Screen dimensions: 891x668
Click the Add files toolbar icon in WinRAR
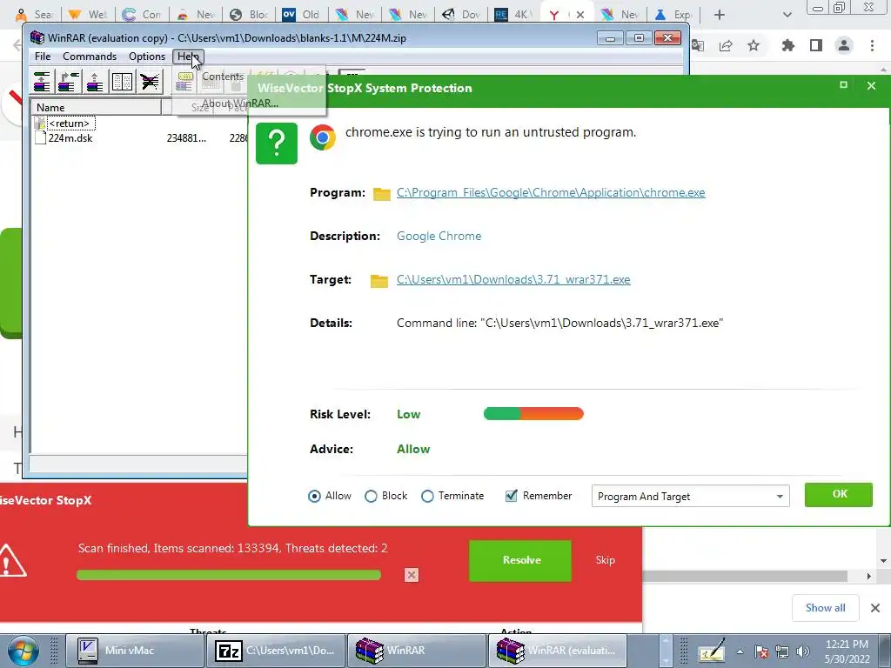pos(42,81)
